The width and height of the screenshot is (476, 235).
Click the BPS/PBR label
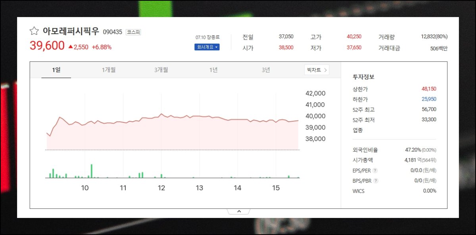(362, 181)
